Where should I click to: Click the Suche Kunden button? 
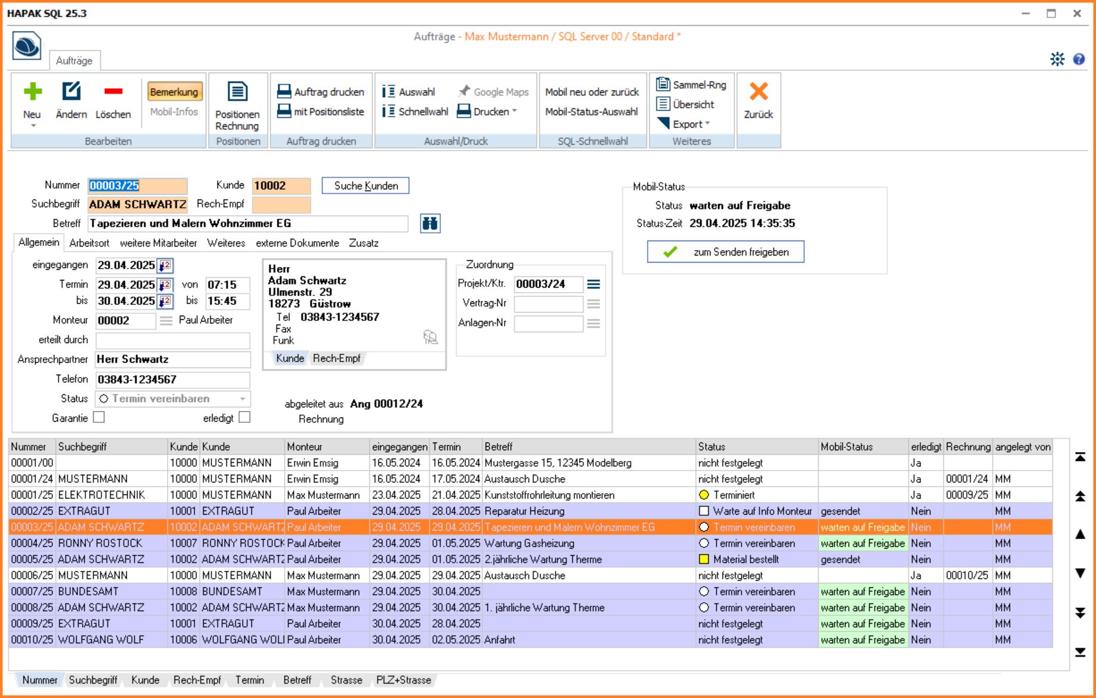(365, 186)
